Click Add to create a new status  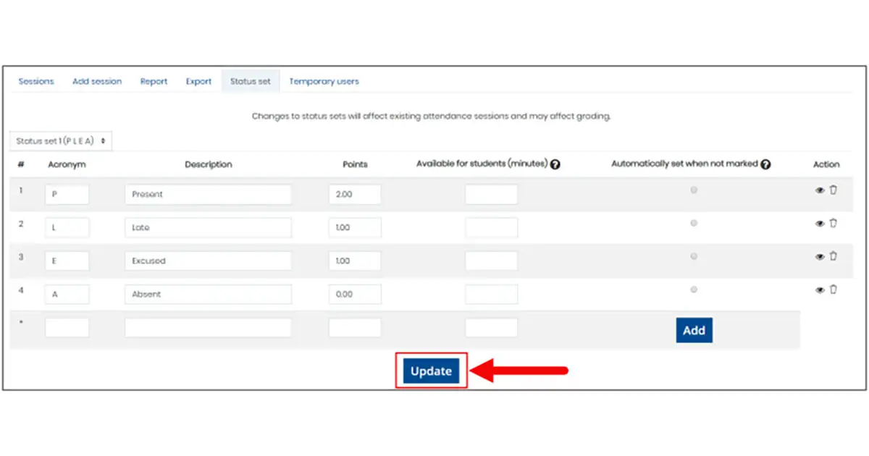pos(694,330)
